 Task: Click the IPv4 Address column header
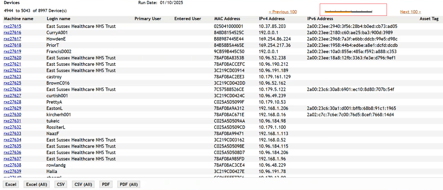click(272, 19)
